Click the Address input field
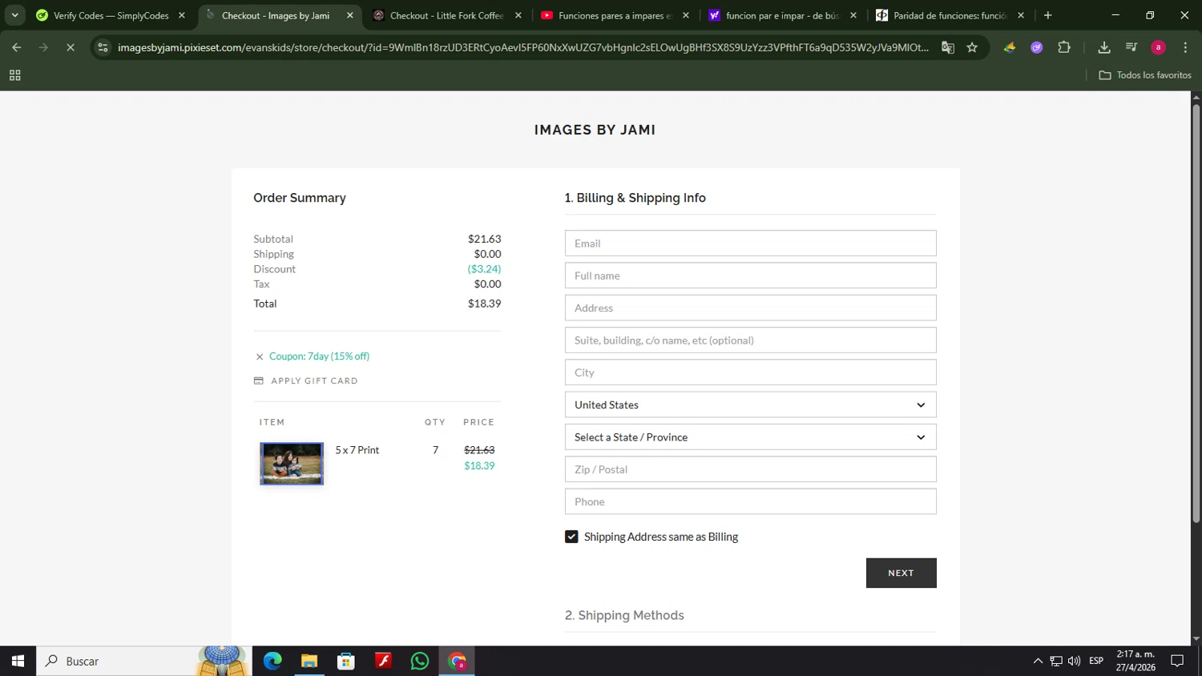 click(750, 308)
